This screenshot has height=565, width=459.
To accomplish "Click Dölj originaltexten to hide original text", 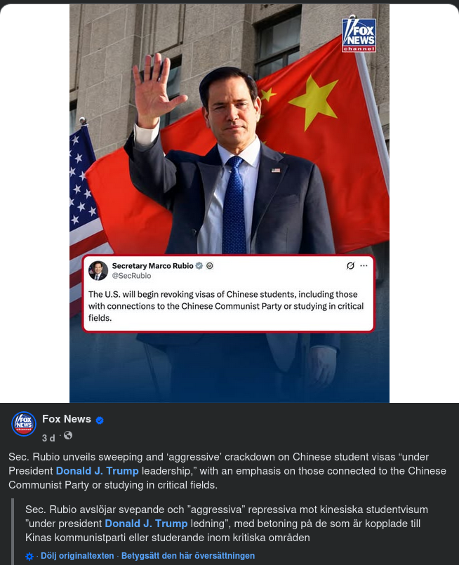I will coord(77,556).
